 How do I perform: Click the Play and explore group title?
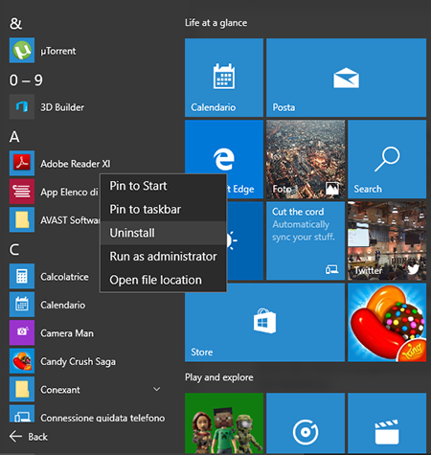click(219, 377)
